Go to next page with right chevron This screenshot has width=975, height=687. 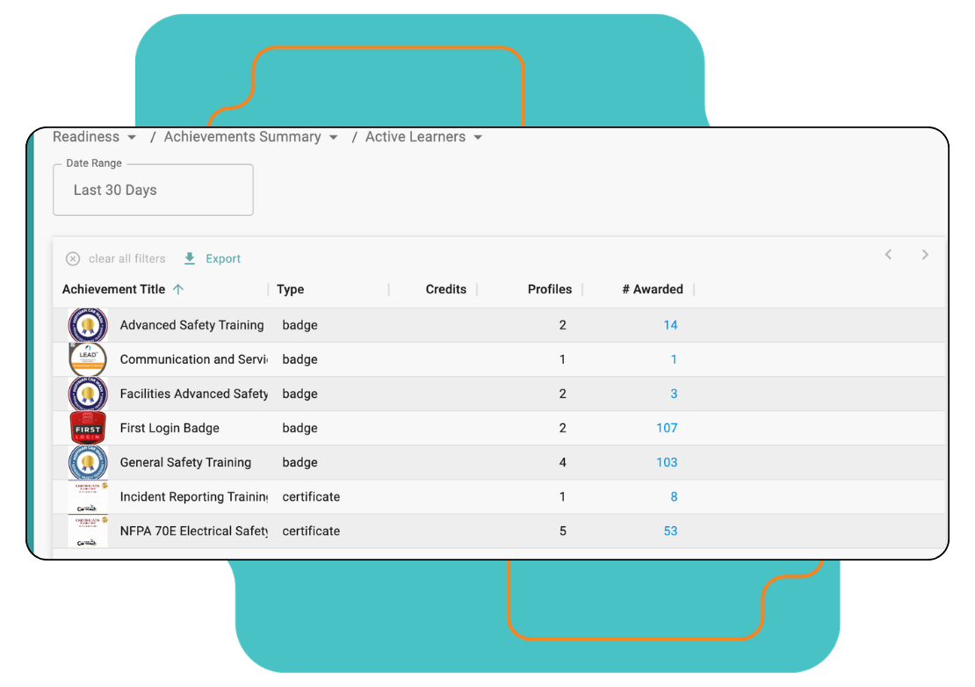pos(925,255)
